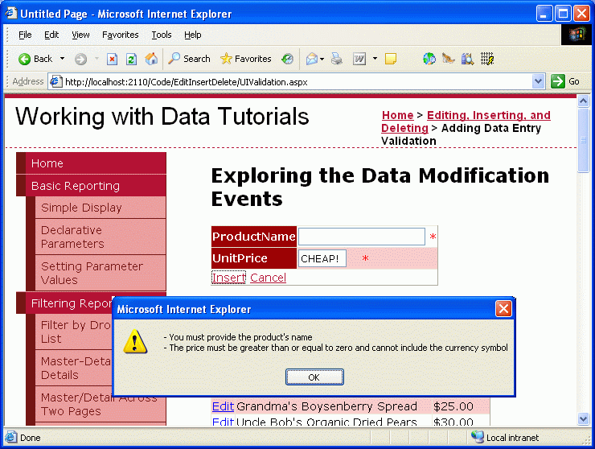Open the Favorites toolbar button
Image resolution: width=595 pixels, height=449 pixels.
(x=245, y=59)
